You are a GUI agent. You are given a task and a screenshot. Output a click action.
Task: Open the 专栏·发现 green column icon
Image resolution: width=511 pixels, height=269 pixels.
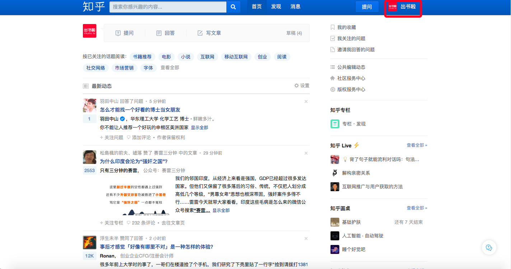[335, 124]
